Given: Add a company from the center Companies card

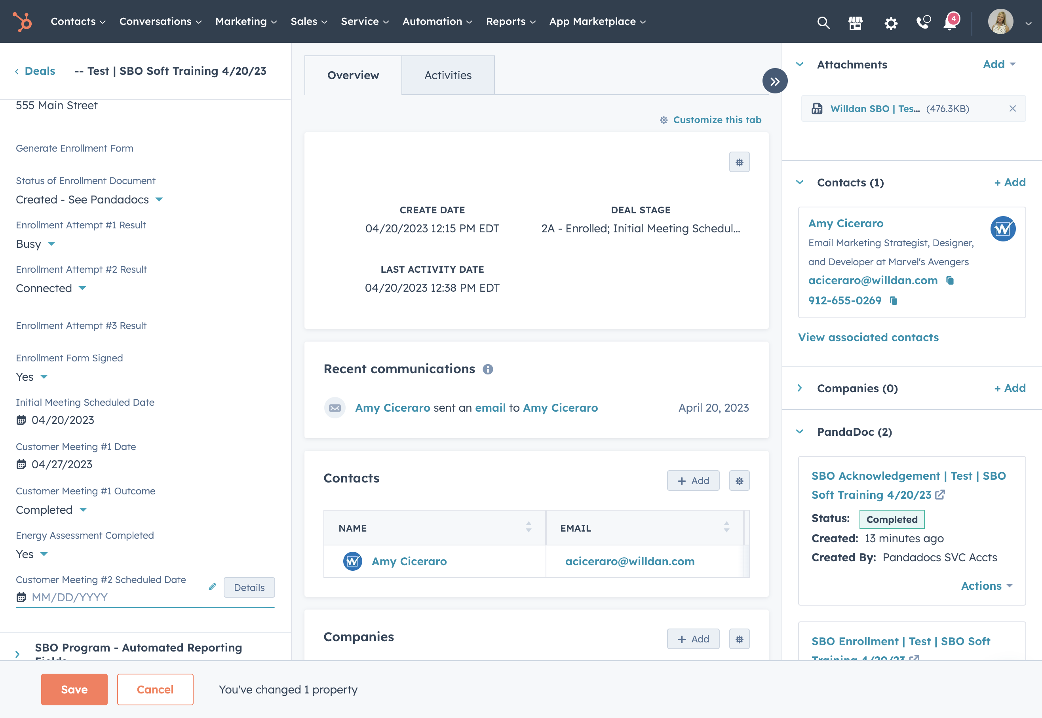Looking at the screenshot, I should (693, 639).
